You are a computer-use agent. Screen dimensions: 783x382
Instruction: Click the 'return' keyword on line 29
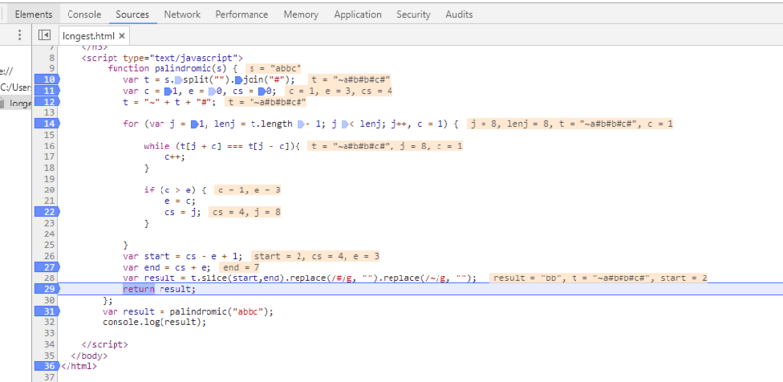click(138, 289)
